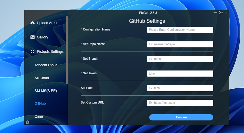Click the plus circle icon in title bar
Screen dimensions: 244x133
click(221, 13)
